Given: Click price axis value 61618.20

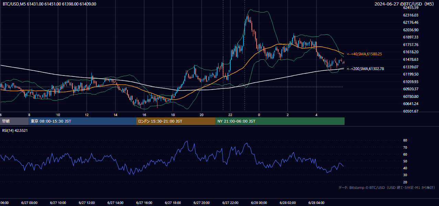Looking at the screenshot, I should [410, 52].
